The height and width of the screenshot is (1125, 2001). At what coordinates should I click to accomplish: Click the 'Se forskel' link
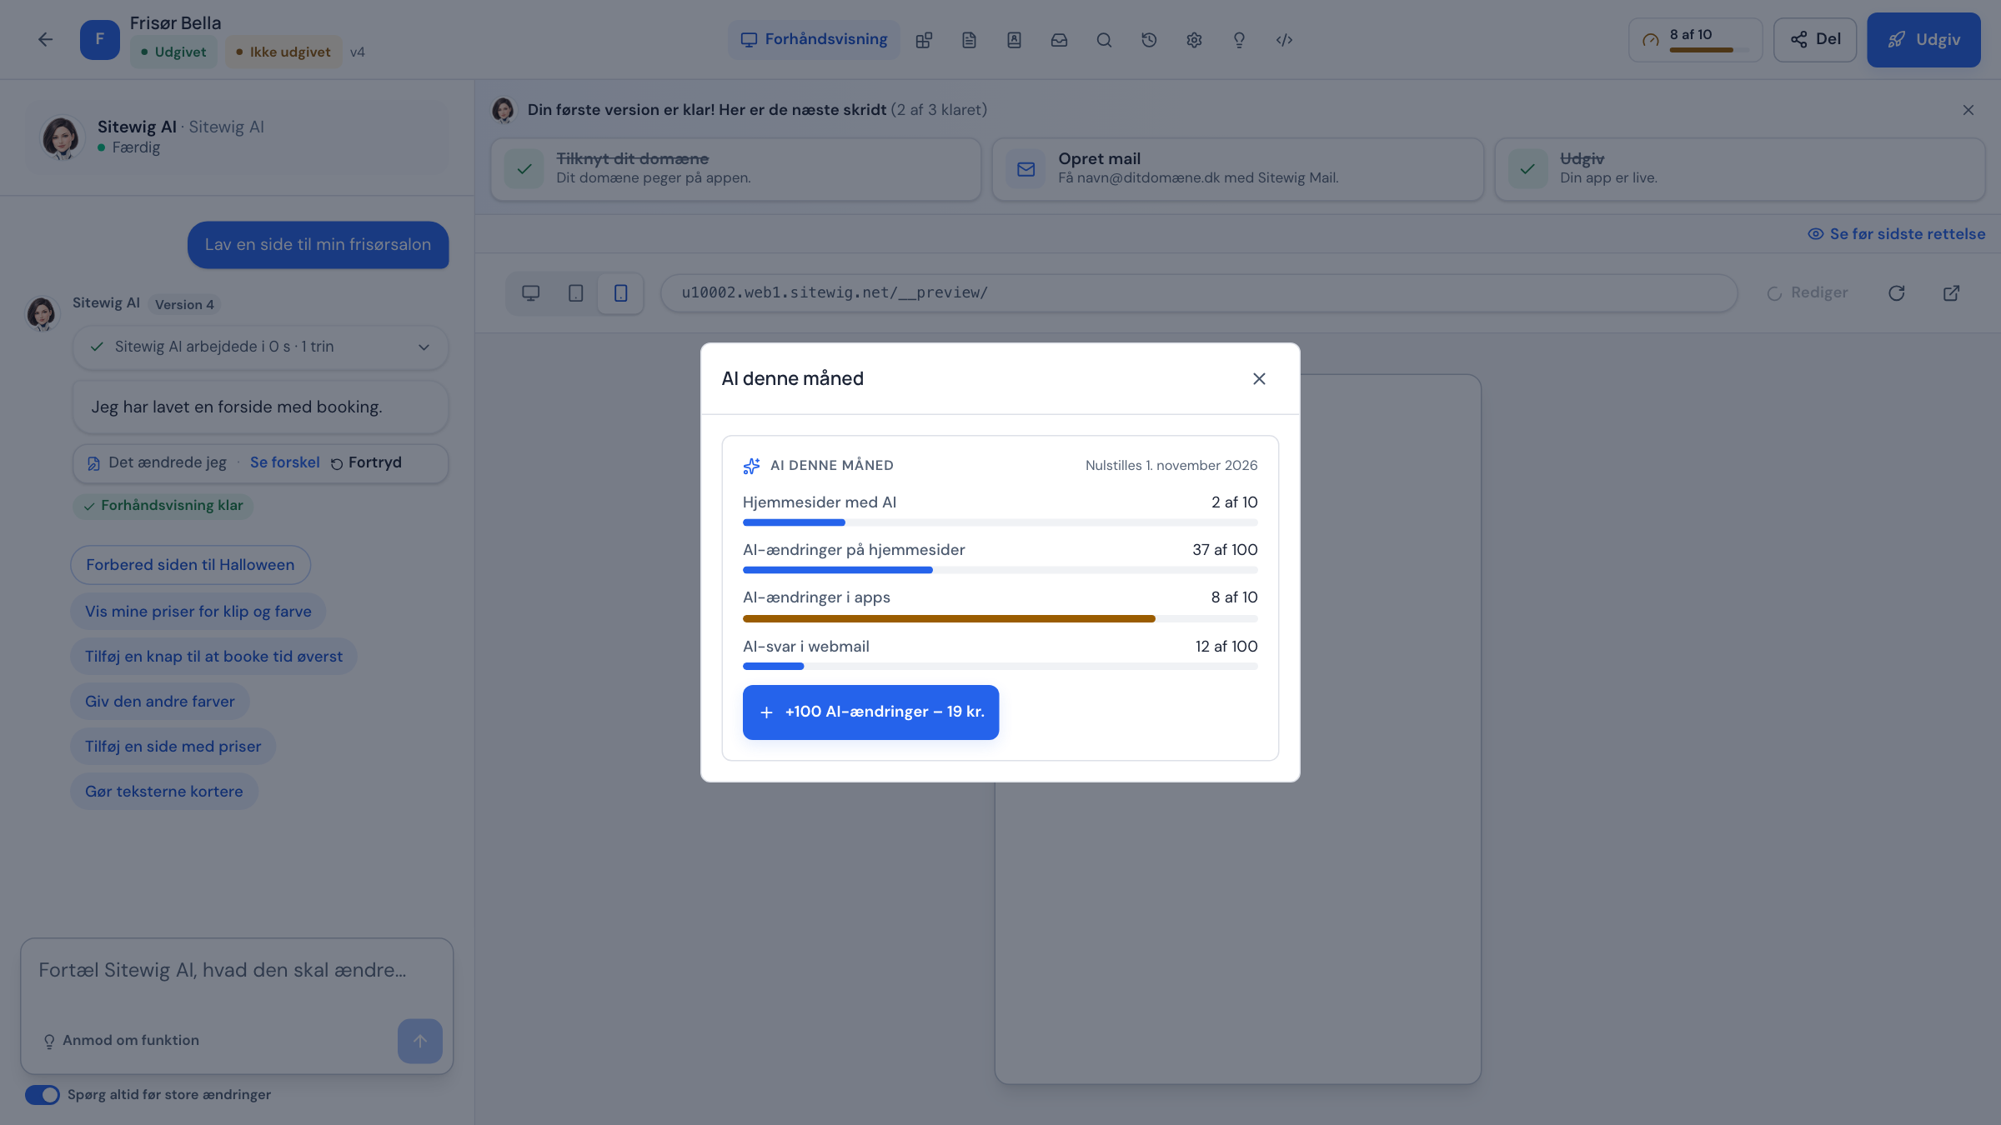(284, 462)
